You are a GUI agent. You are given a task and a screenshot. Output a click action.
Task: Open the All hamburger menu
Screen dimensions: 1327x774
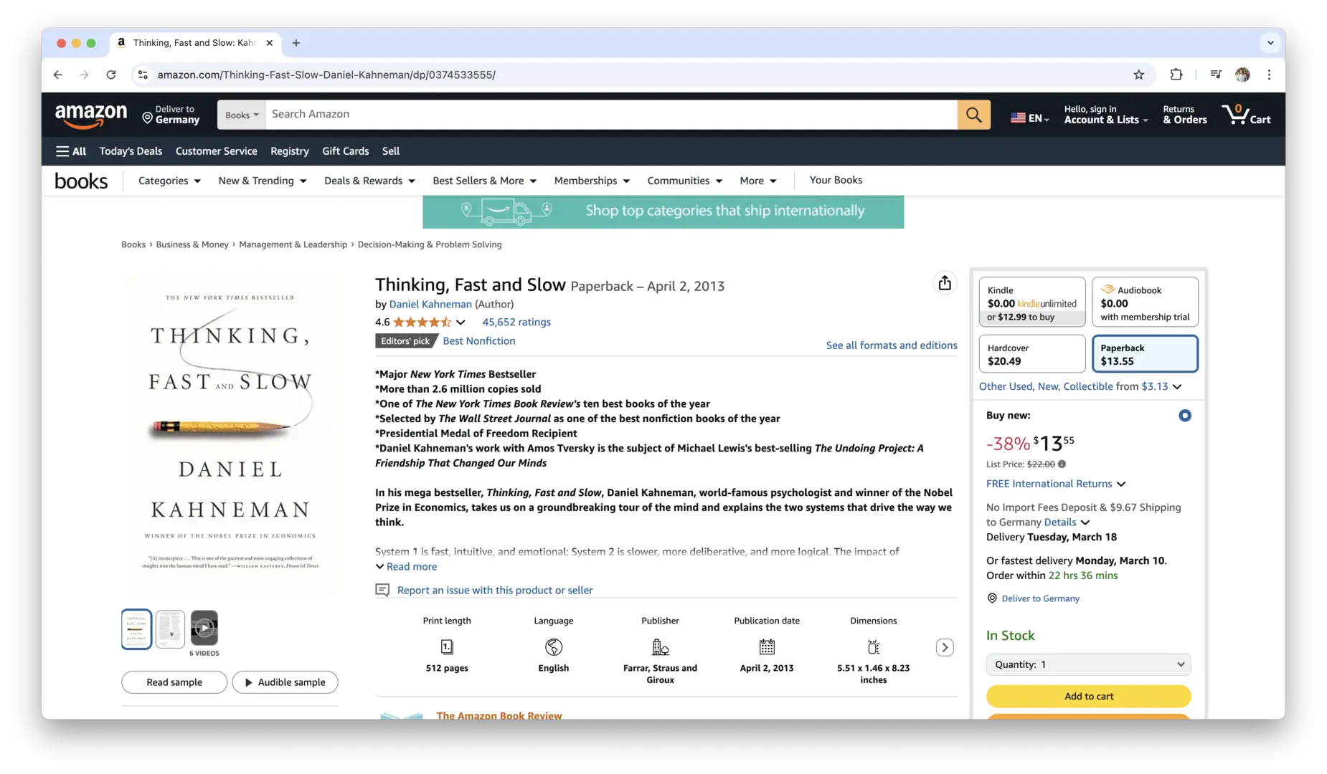point(70,151)
